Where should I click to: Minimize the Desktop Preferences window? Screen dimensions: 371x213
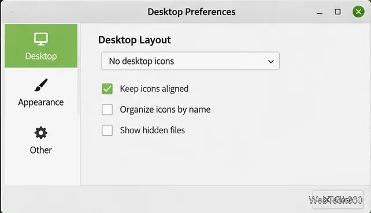point(320,13)
